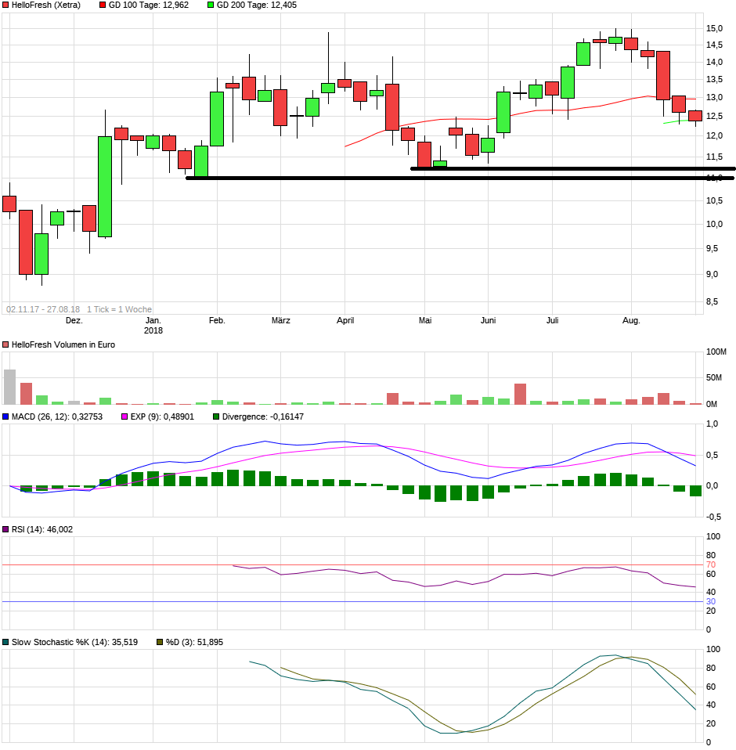Click the 'Aug.' month label on the time axis
Image resolution: width=736 pixels, height=750 pixels.
click(631, 320)
